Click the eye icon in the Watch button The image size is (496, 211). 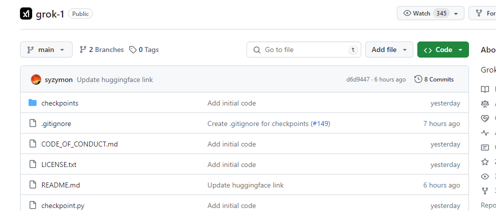(407, 13)
